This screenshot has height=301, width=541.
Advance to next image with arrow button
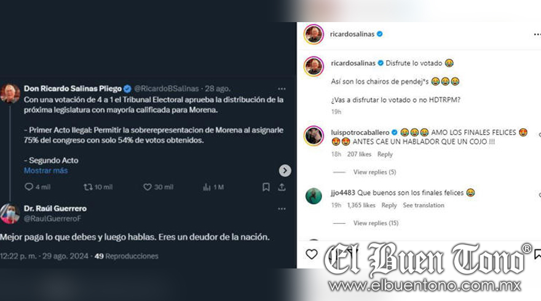[x=285, y=170]
